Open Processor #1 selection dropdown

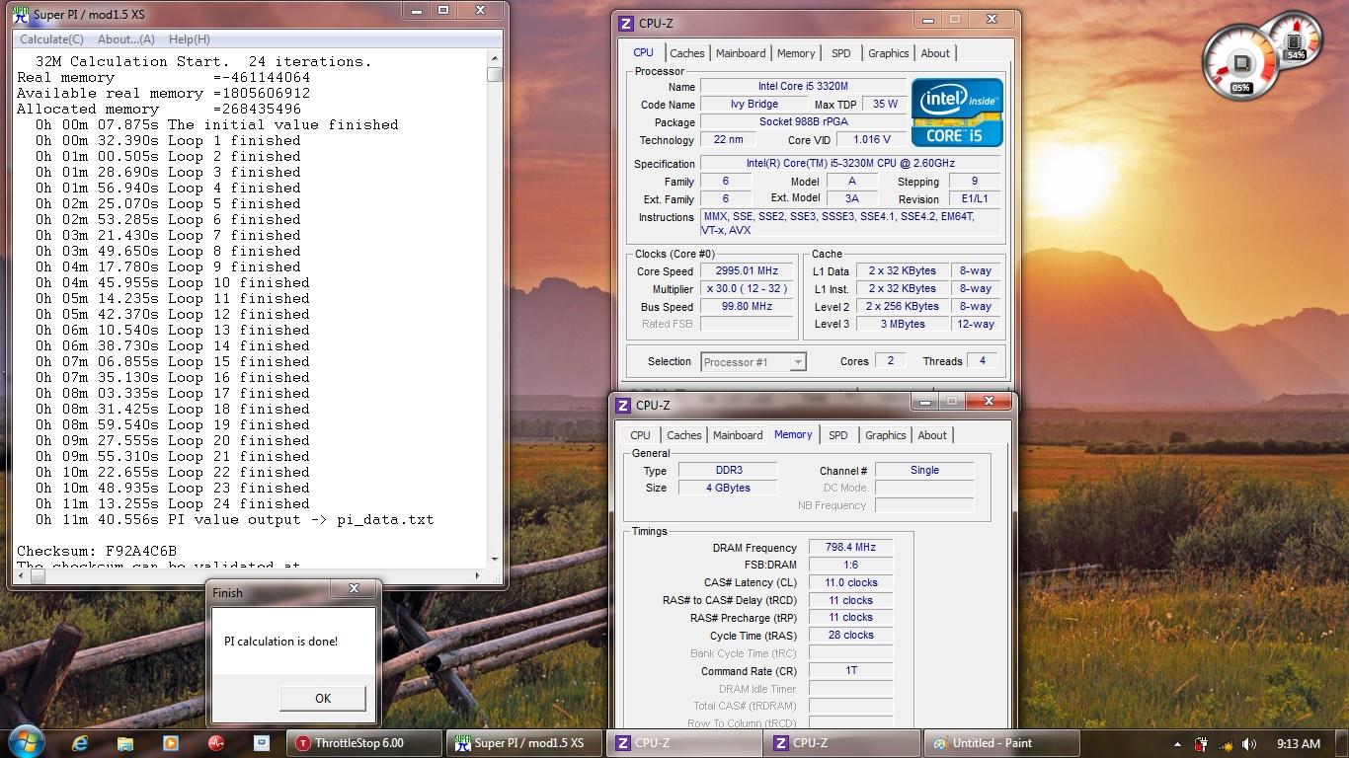pos(754,362)
